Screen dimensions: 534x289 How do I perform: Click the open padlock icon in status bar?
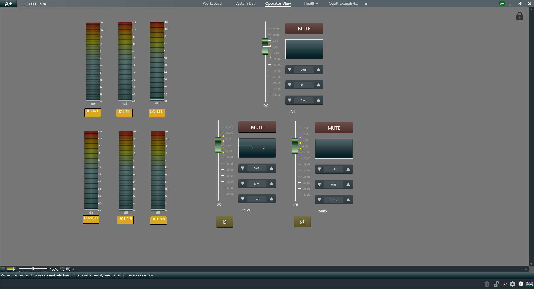(496, 284)
